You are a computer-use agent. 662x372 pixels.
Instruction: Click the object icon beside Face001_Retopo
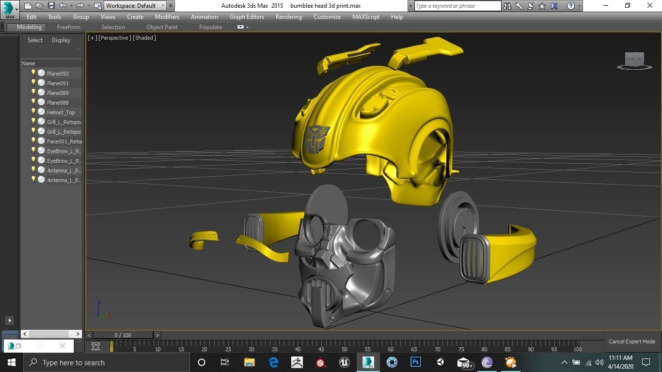tap(41, 141)
